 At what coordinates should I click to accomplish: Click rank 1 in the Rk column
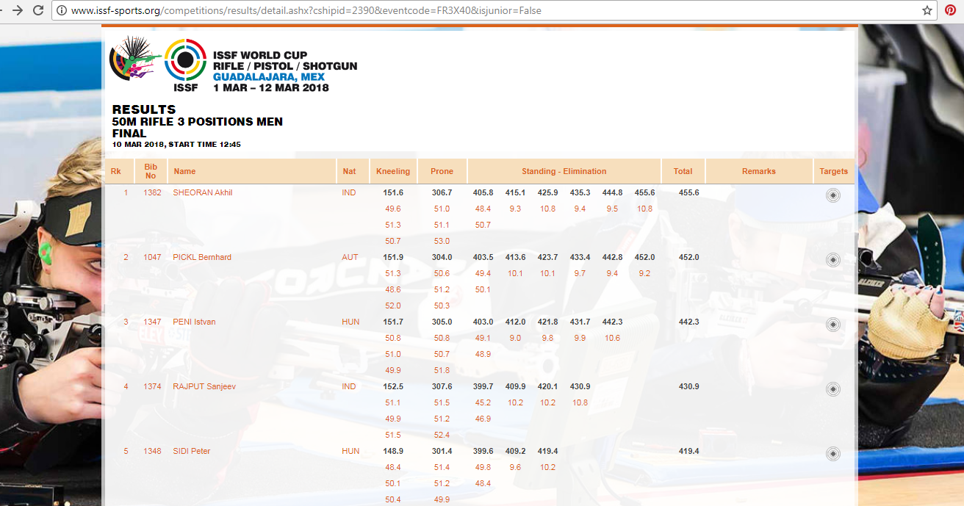click(x=126, y=192)
